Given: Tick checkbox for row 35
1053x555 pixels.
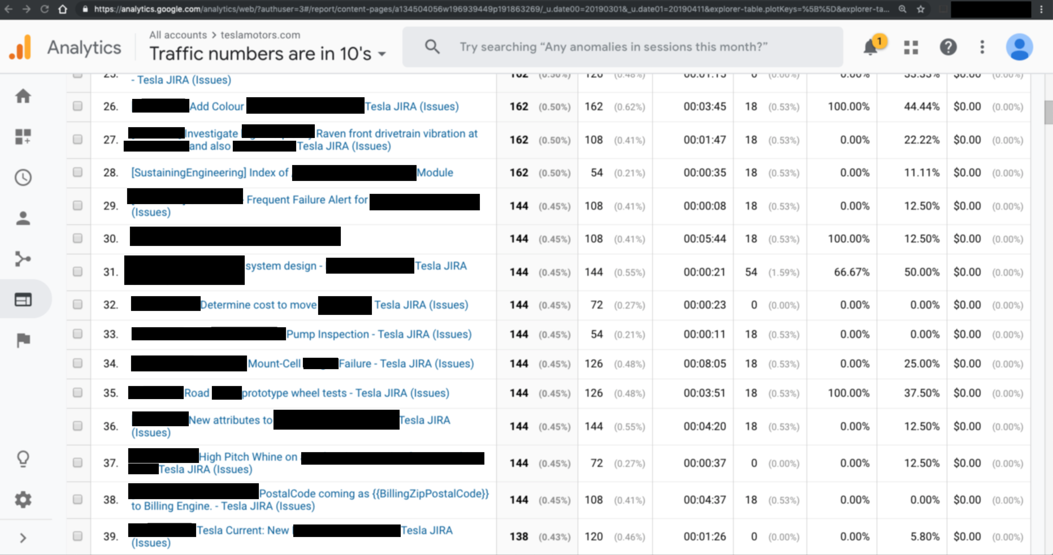Looking at the screenshot, I should coord(77,392).
